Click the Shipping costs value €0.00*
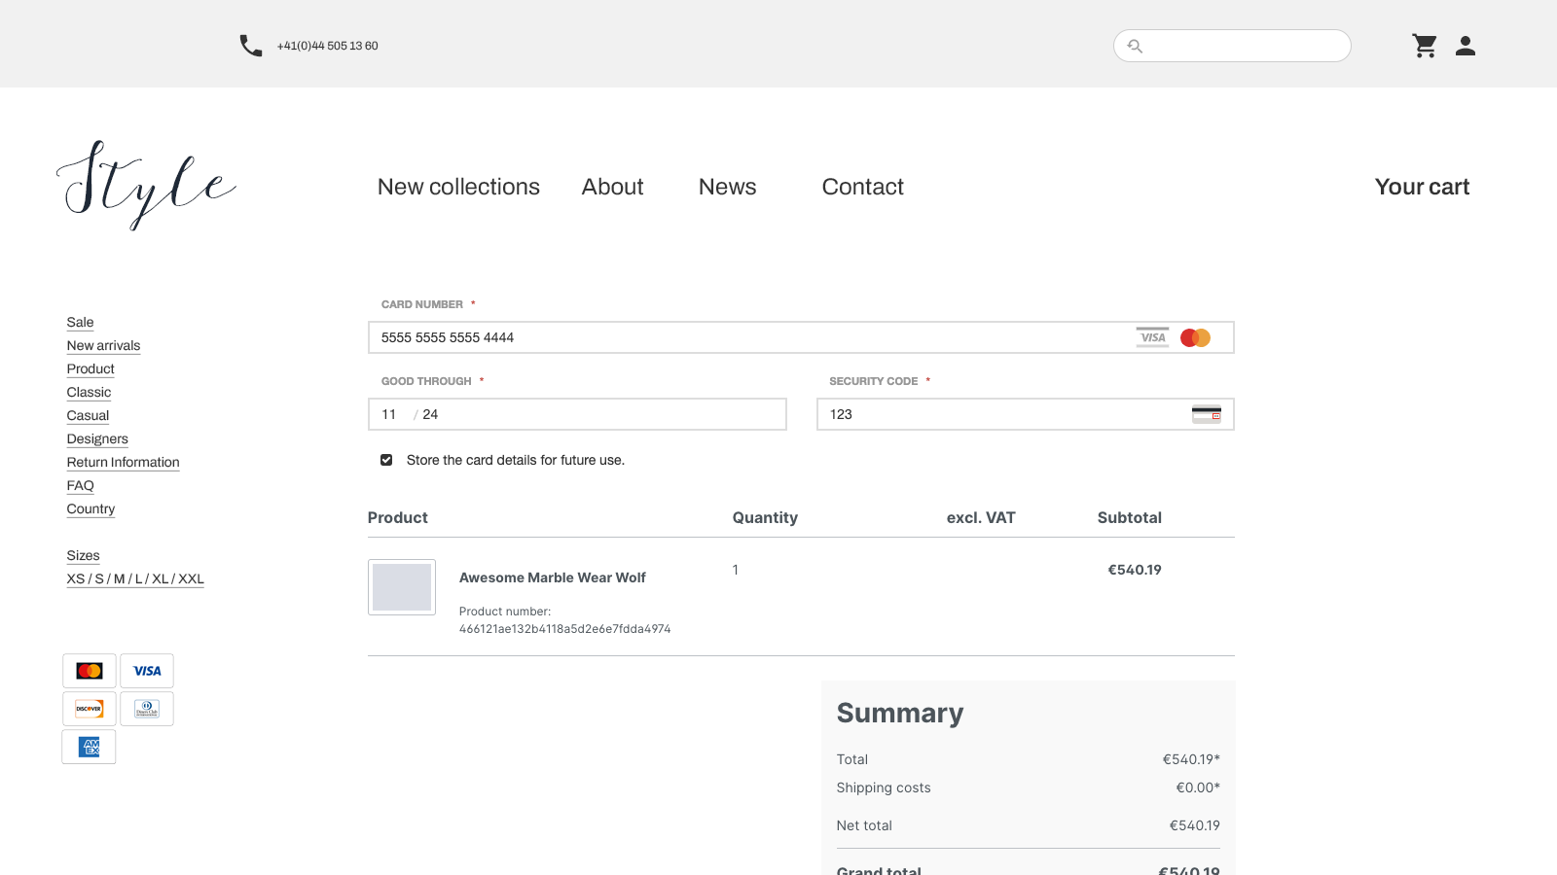The height and width of the screenshot is (875, 1557). [x=1198, y=787]
